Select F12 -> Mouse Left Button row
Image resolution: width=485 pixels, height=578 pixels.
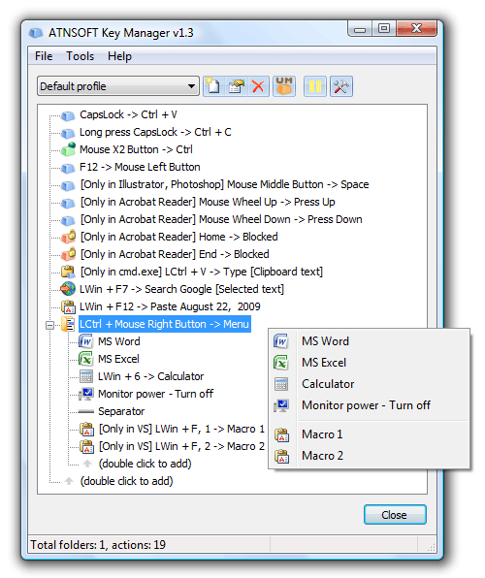tap(140, 168)
